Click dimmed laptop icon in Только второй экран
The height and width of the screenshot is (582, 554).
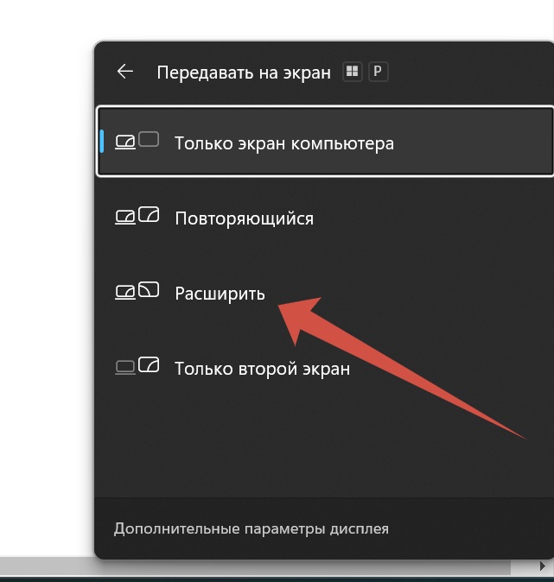(x=124, y=368)
